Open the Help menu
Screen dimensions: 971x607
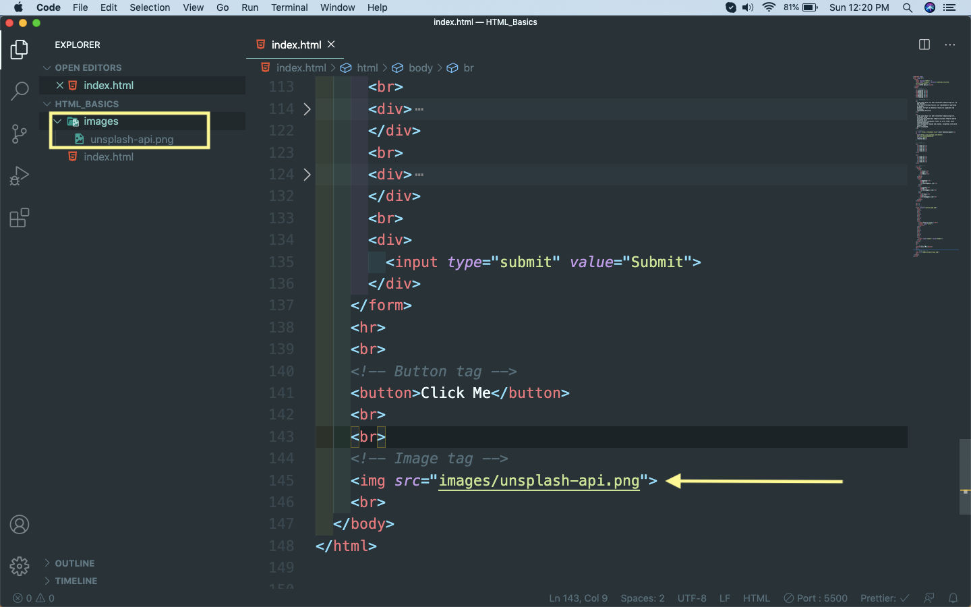[377, 7]
